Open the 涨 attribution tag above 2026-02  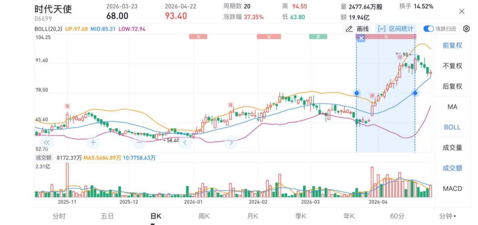point(269,37)
